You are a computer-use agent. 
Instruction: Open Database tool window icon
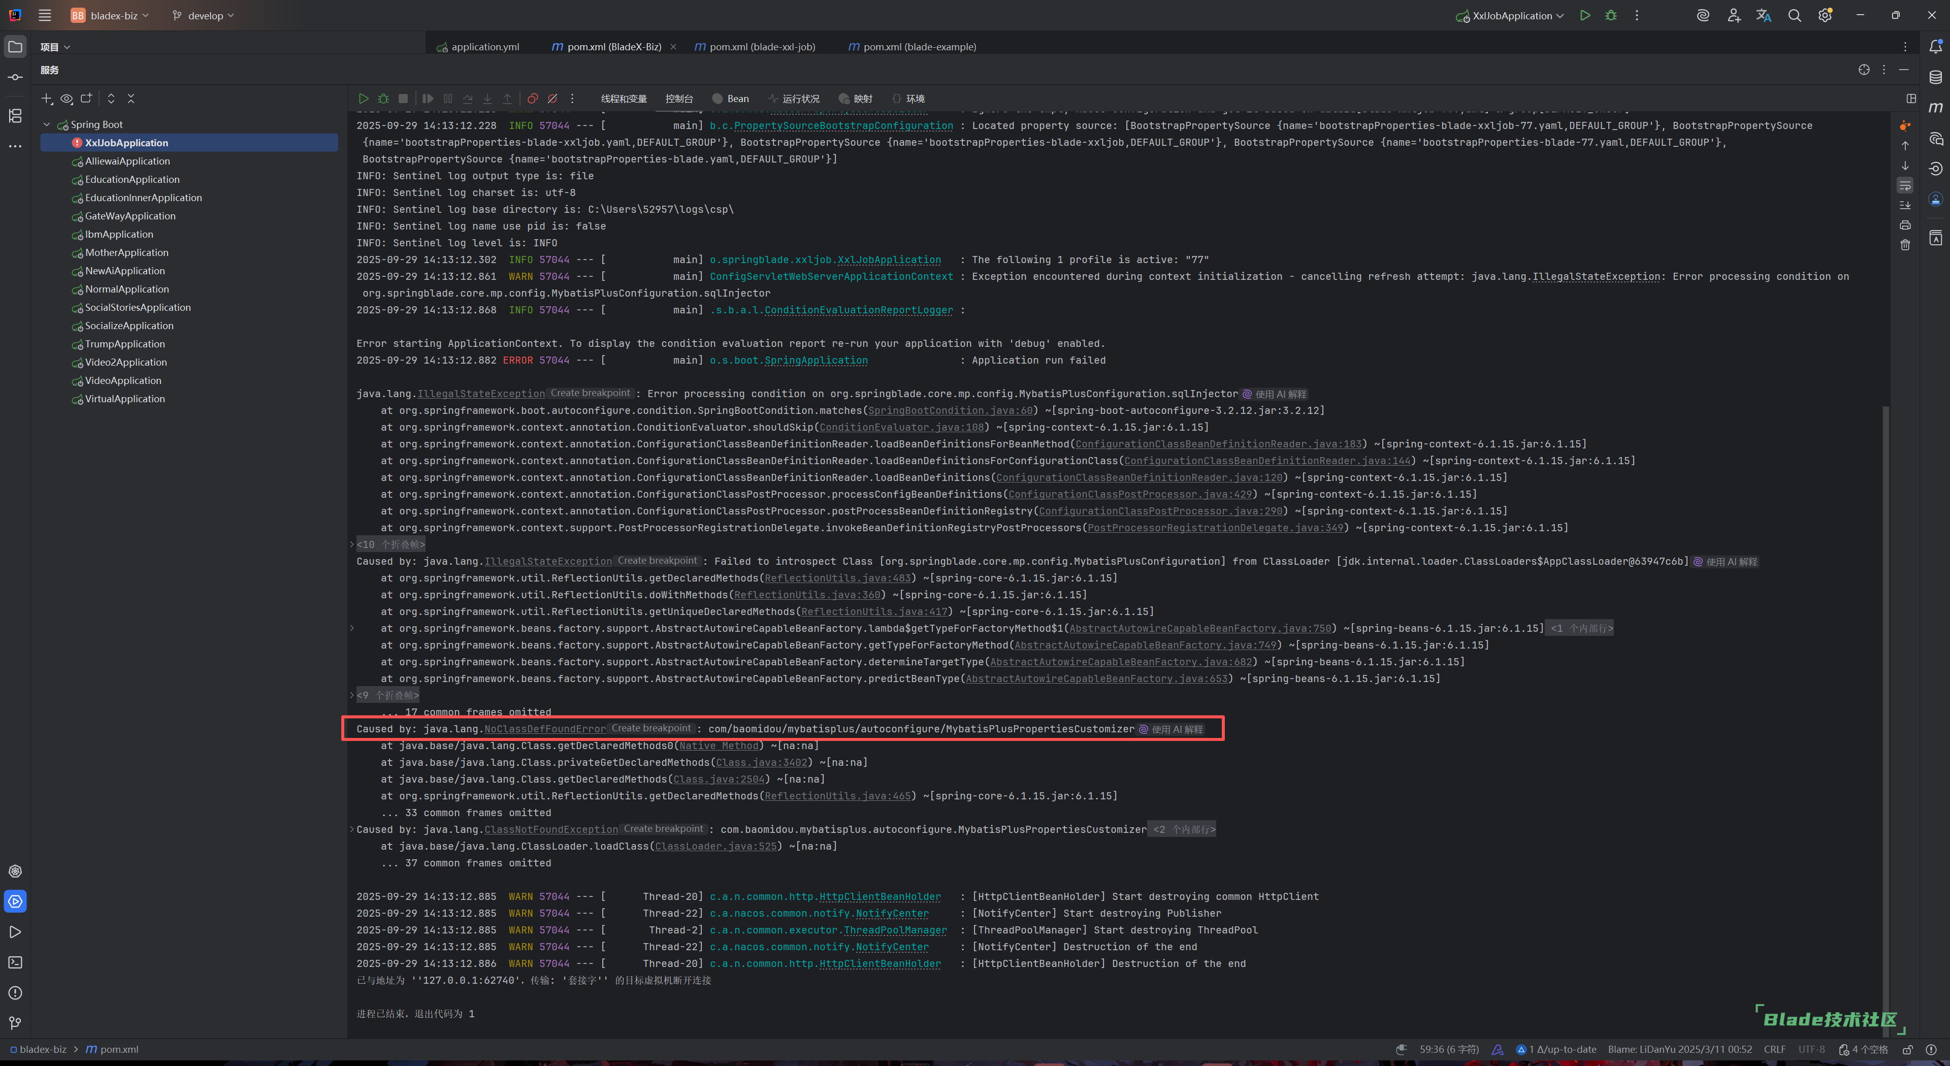click(1936, 77)
